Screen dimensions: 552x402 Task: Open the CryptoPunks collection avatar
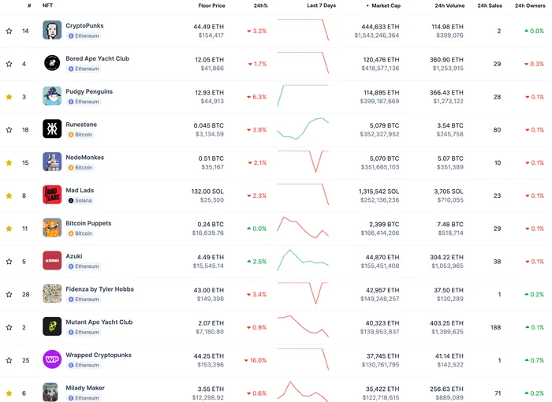click(x=52, y=30)
